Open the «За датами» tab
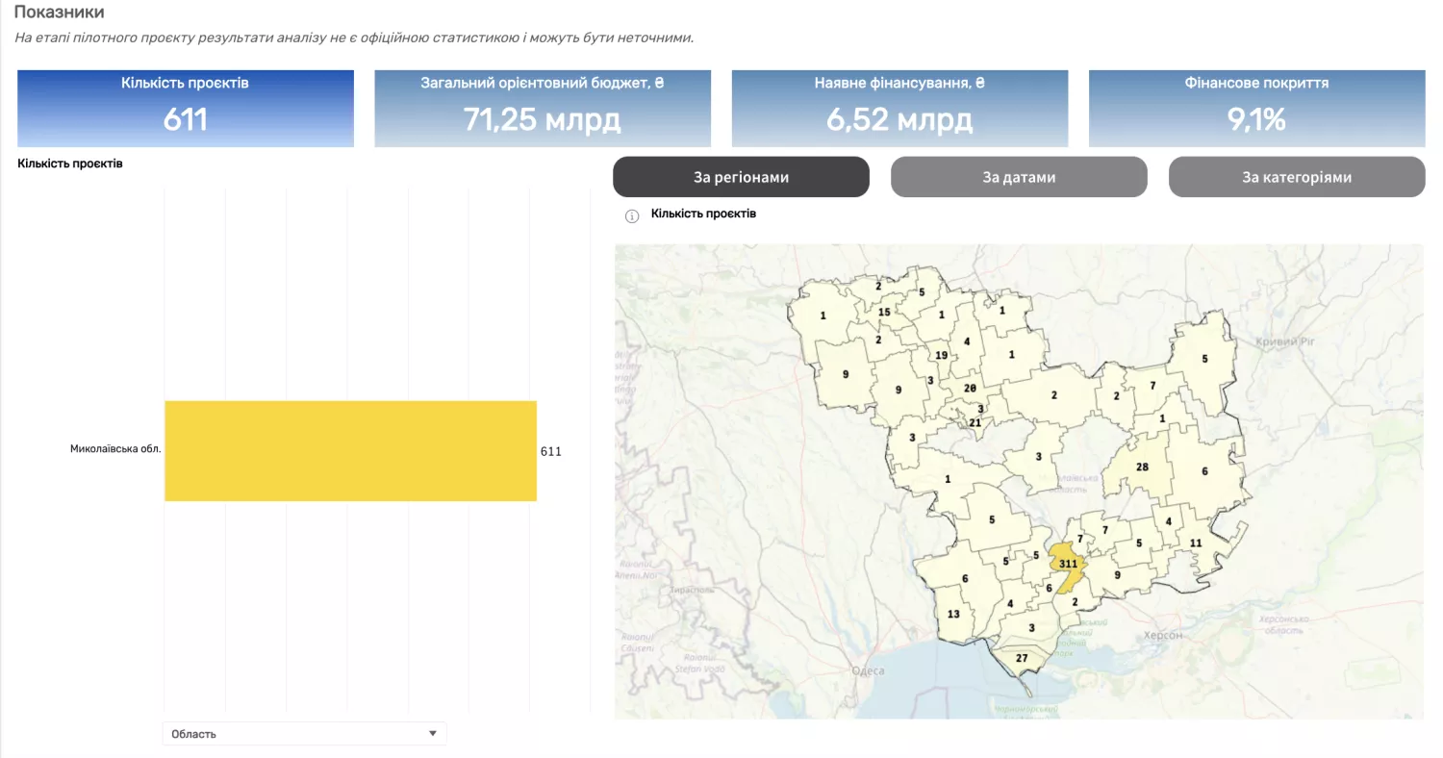The height and width of the screenshot is (758, 1443). click(x=1019, y=177)
